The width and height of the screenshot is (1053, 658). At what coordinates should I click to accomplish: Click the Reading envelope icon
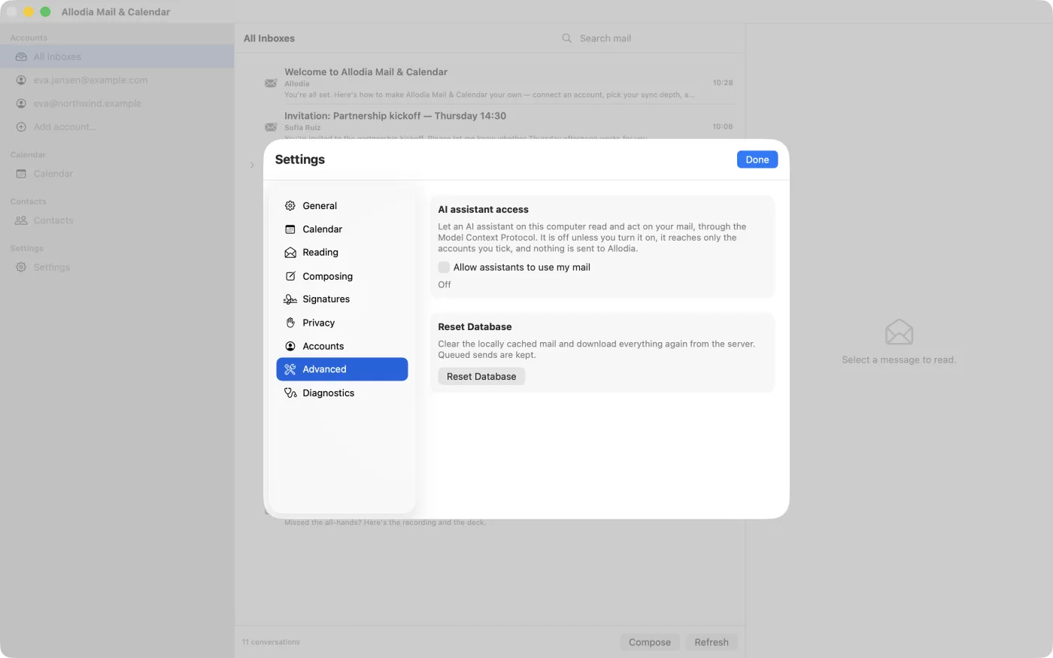tap(290, 253)
